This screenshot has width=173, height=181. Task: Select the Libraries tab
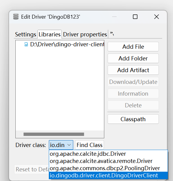point(49,34)
